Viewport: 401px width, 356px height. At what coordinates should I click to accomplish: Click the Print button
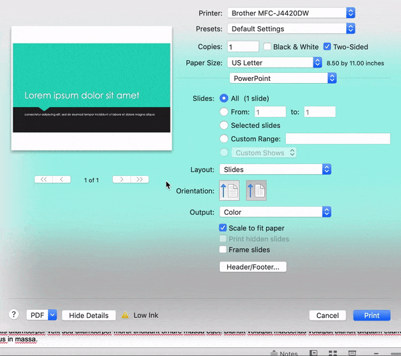(372, 315)
